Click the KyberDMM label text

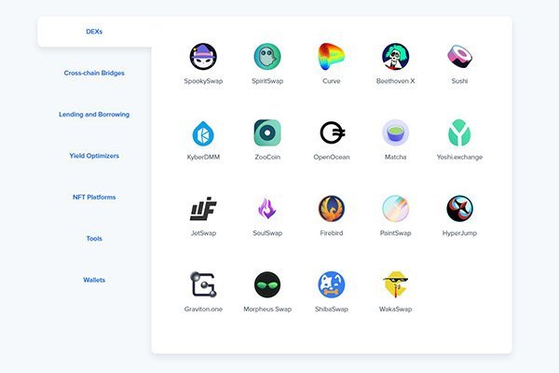tap(203, 157)
